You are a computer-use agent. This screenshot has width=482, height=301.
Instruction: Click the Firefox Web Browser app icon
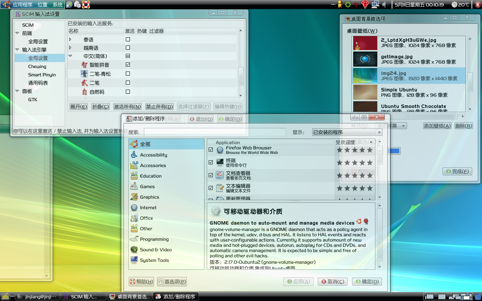click(x=220, y=150)
